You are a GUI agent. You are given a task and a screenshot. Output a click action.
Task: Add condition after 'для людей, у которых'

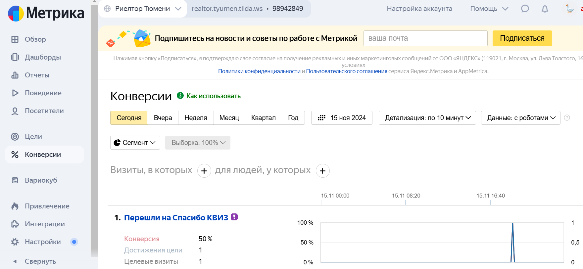(323, 171)
